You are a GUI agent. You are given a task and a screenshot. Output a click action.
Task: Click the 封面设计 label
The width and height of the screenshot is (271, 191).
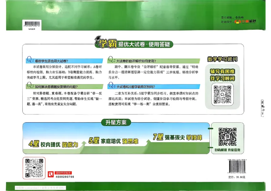[x=227, y=22]
